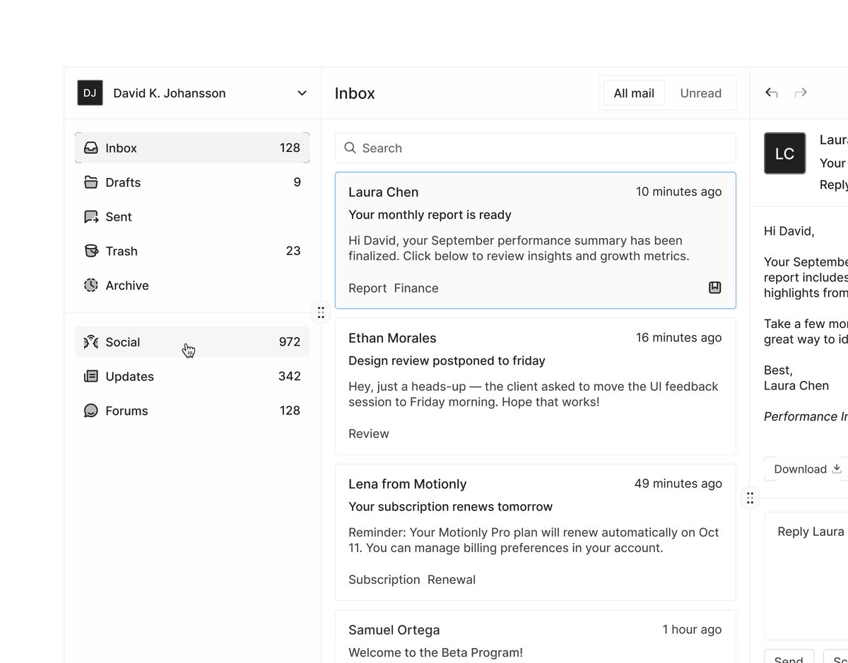The height and width of the screenshot is (663, 848).
Task: Select the Forums category
Action: tap(192, 411)
